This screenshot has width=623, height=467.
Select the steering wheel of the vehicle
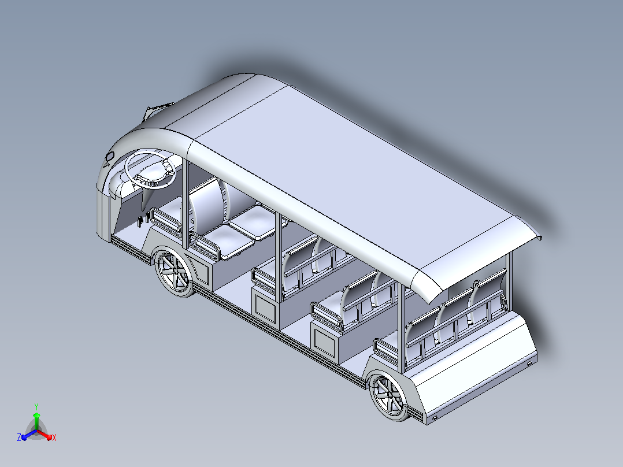150,169
